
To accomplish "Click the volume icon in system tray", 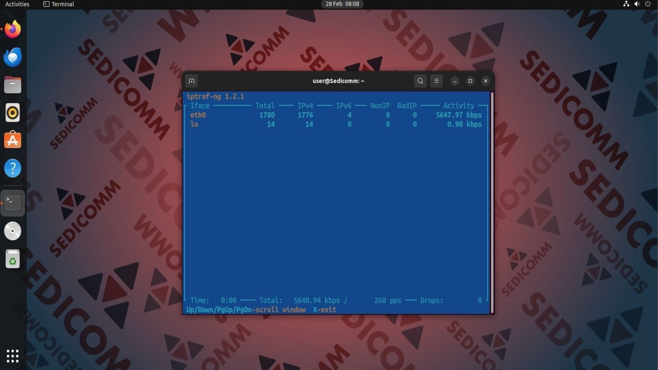I will click(637, 4).
